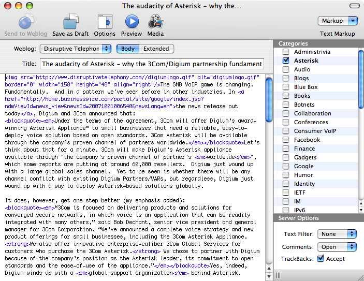Uncheck the Asterisk category checkbox
Viewport: 364px width, 281px height.
(286, 61)
